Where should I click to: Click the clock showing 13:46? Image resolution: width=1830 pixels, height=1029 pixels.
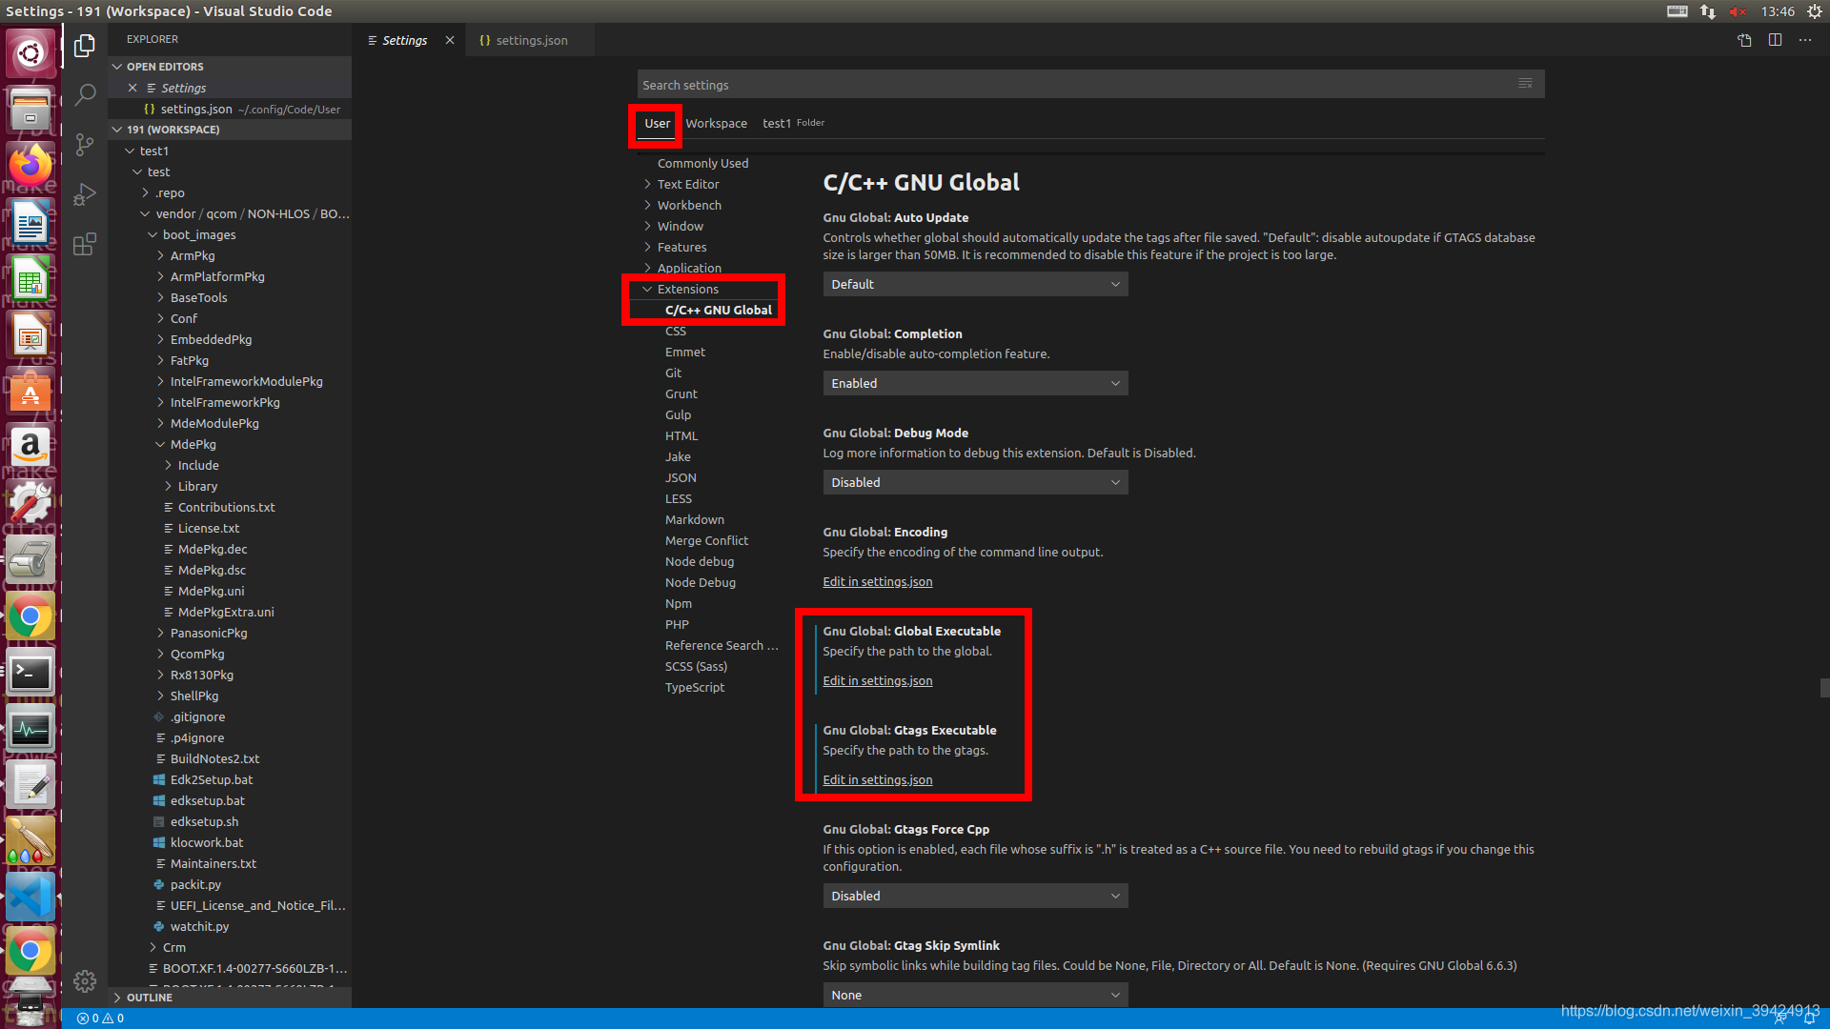[x=1777, y=11]
